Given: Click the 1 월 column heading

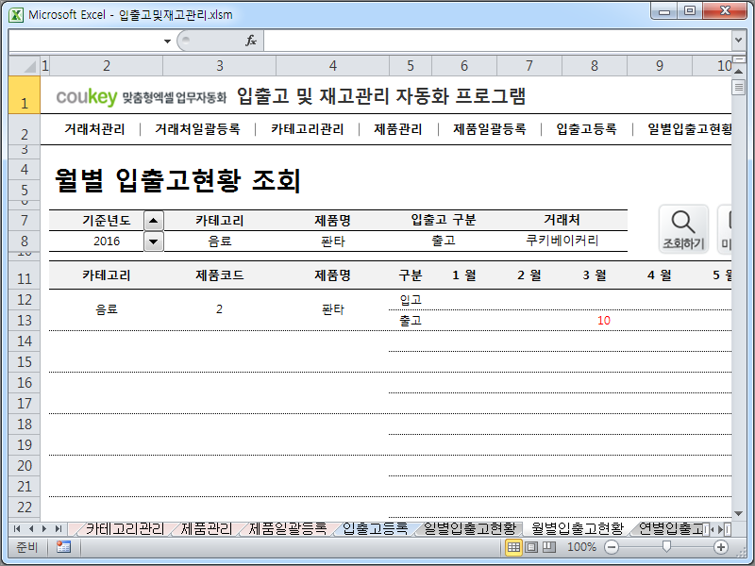Looking at the screenshot, I should [x=464, y=275].
